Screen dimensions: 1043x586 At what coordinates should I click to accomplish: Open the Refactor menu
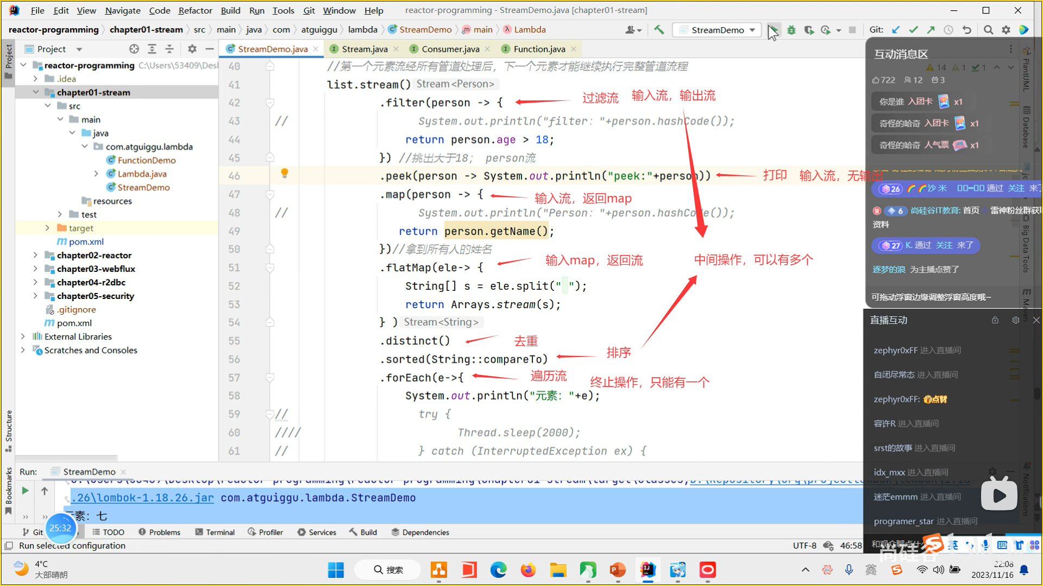coord(195,10)
